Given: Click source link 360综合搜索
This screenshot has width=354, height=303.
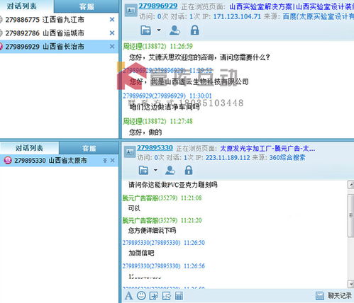Looking at the screenshot, I should pos(287,157).
